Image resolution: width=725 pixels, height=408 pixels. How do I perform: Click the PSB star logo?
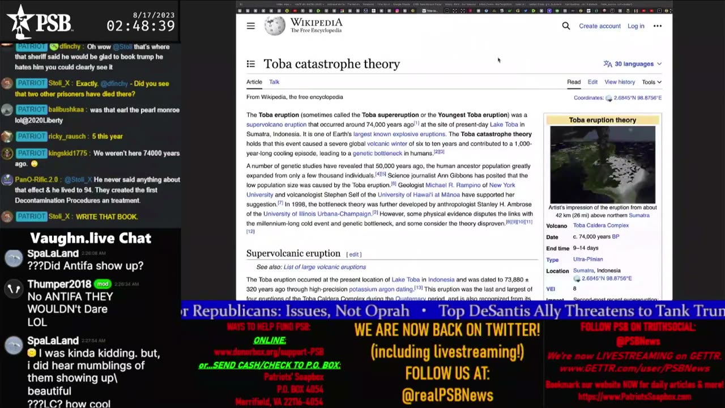point(20,23)
